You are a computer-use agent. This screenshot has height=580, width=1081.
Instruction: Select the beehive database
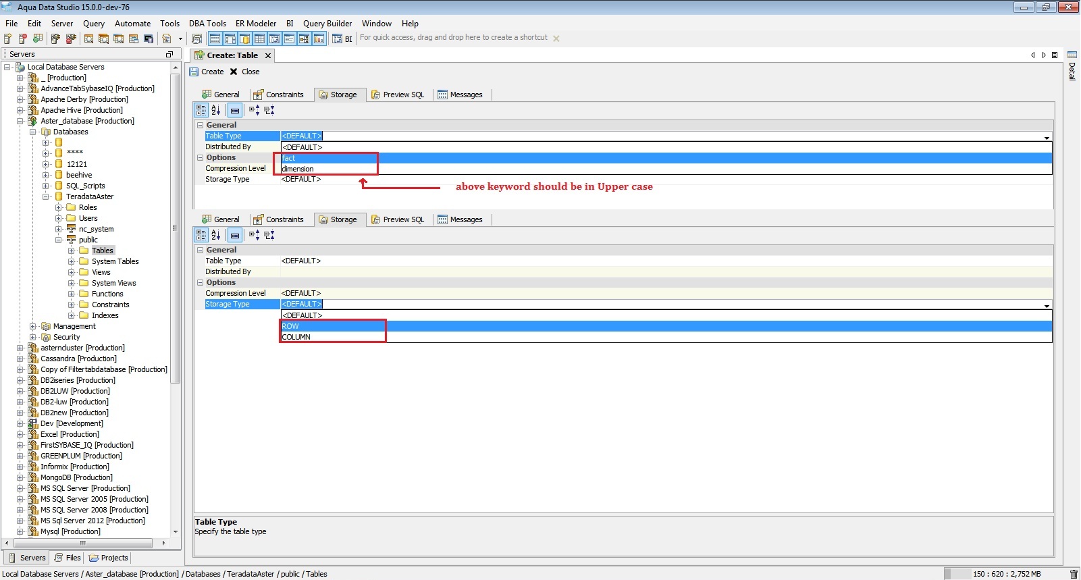(79, 175)
